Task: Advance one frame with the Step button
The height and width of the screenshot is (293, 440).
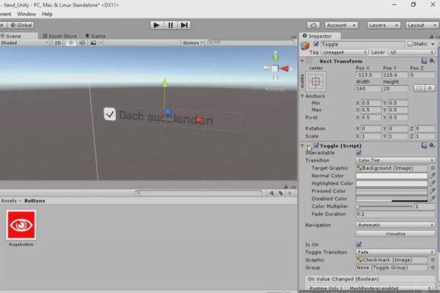Action: [x=184, y=25]
